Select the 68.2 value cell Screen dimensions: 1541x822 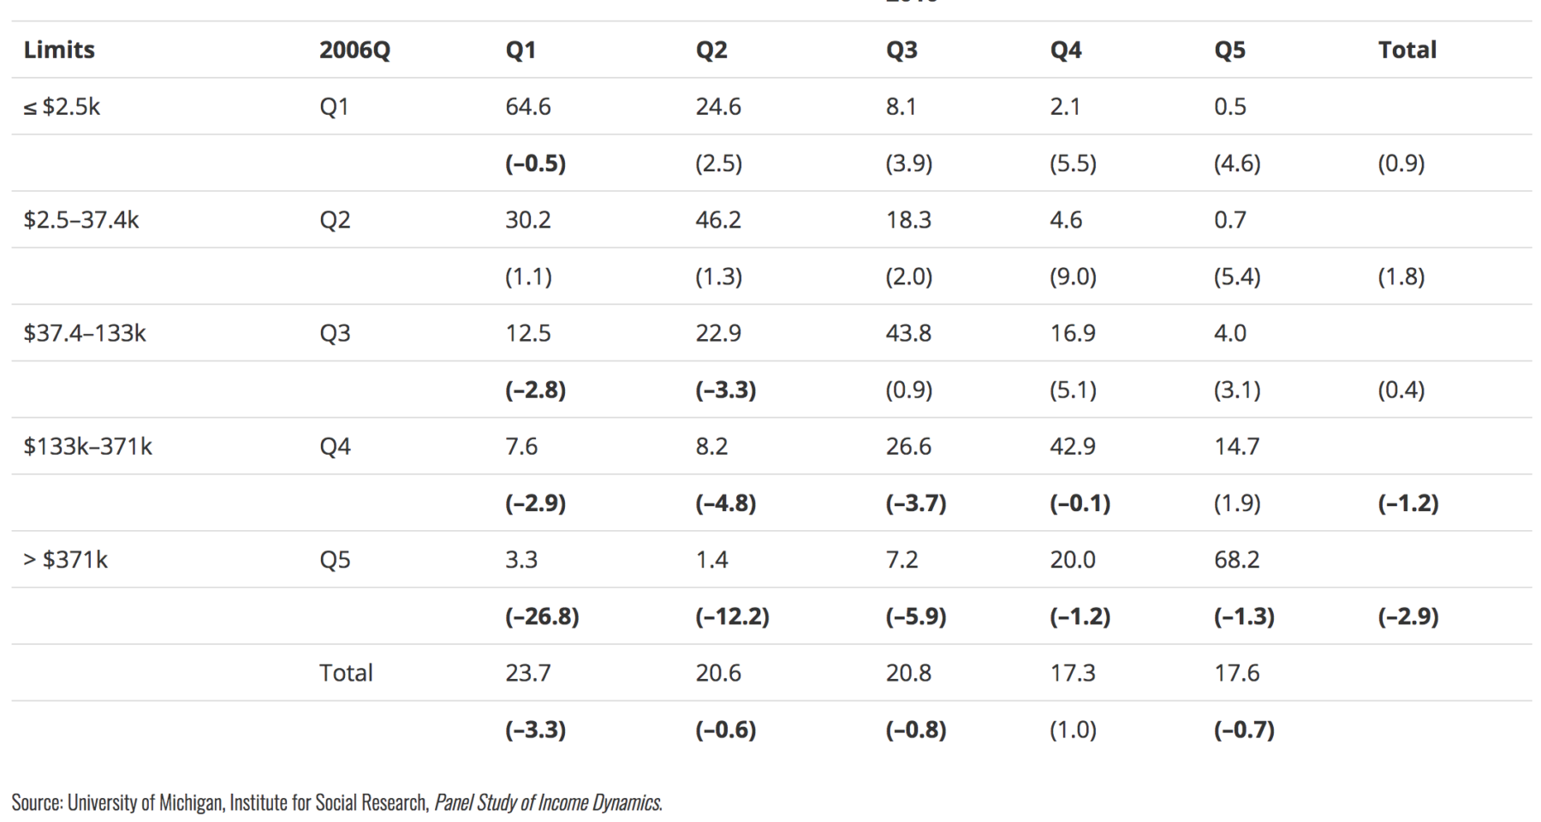pyautogui.click(x=1237, y=559)
